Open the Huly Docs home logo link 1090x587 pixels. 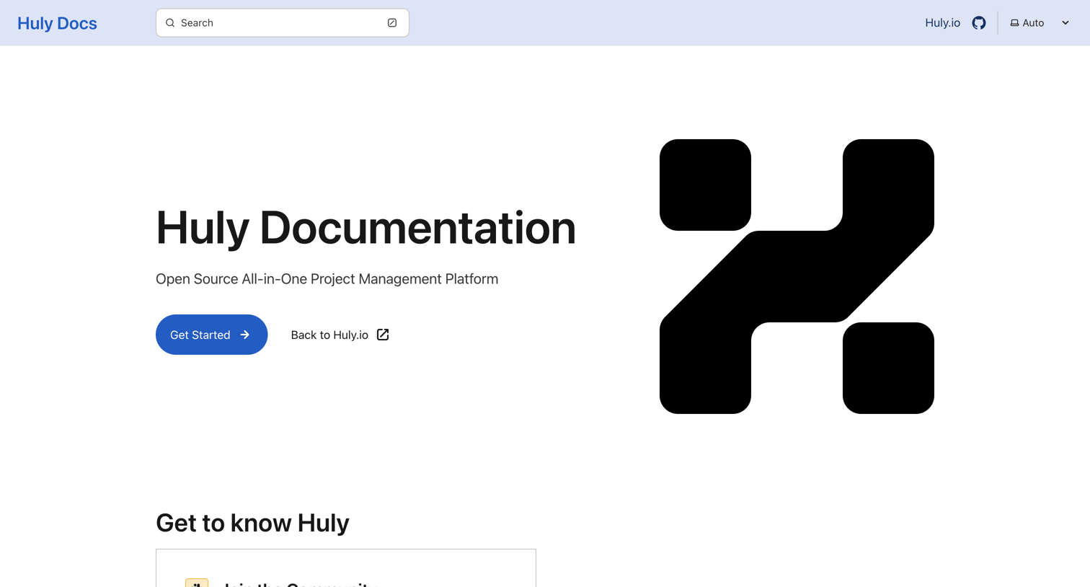[57, 23]
